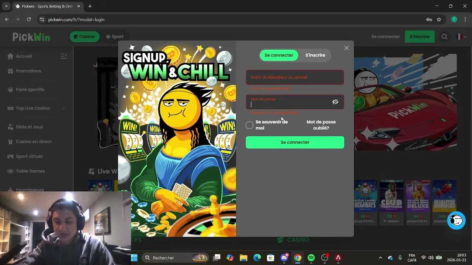This screenshot has height=265, width=472.
Task: Open the clock and date panel
Action: [457, 258]
